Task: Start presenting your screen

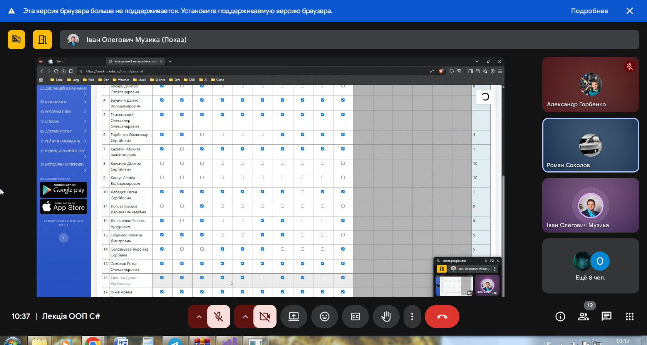Action: click(x=294, y=317)
